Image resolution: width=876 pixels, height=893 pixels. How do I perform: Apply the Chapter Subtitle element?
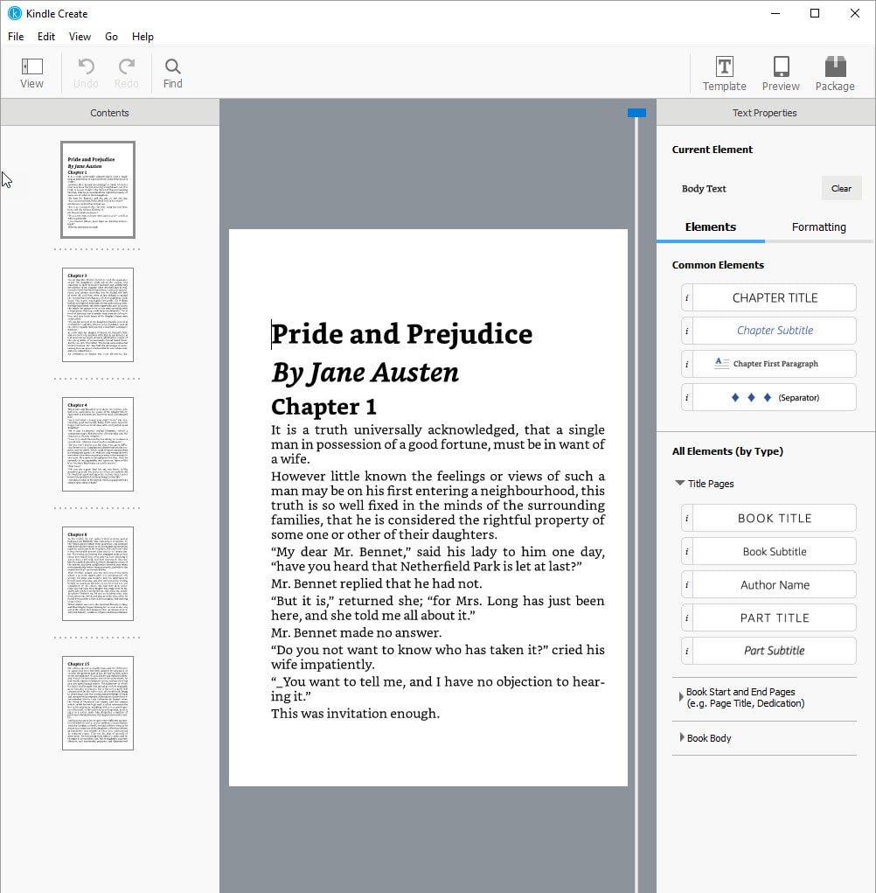coord(775,331)
